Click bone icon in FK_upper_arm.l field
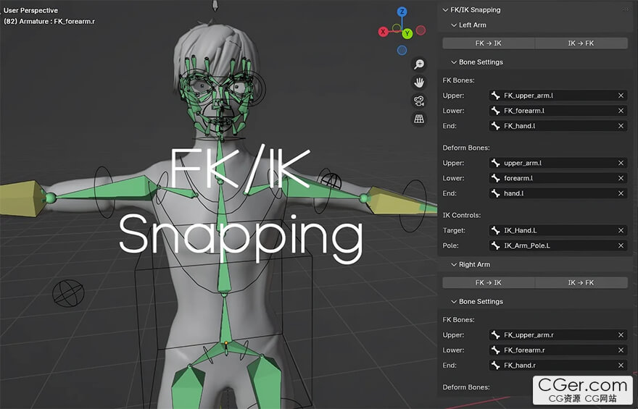 pos(495,96)
